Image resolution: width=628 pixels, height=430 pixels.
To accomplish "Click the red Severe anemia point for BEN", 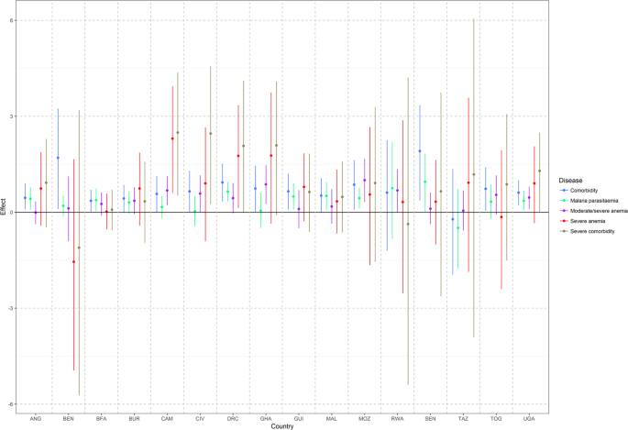I will [73, 262].
